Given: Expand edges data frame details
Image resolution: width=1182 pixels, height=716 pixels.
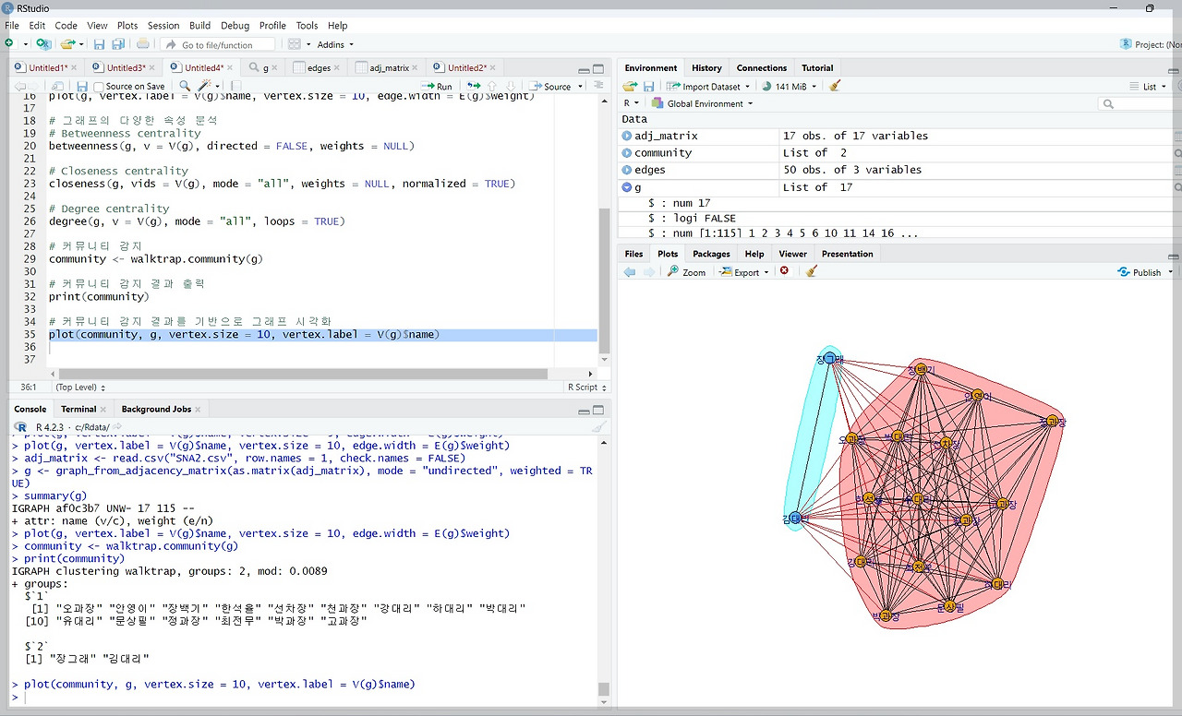Looking at the screenshot, I should click(x=627, y=170).
